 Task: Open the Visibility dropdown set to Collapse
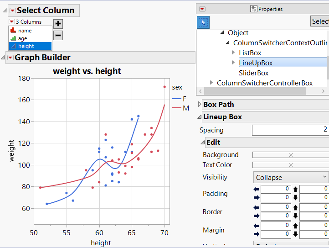(x=291, y=177)
